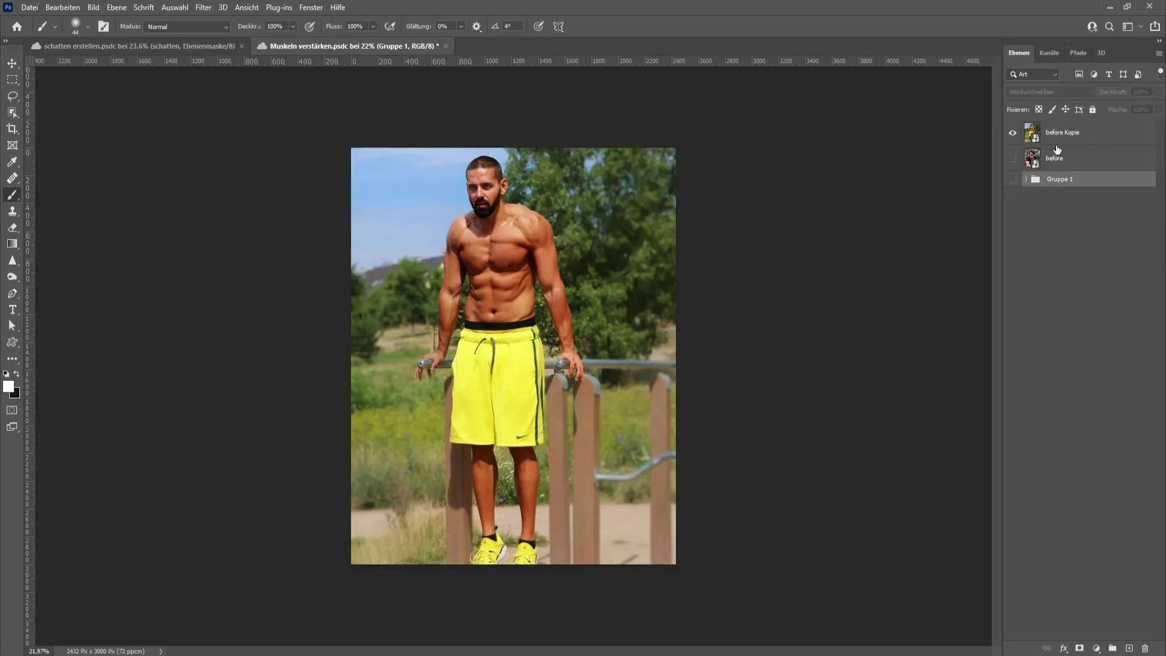Select the Healing Brush tool
This screenshot has height=656, width=1166.
[12, 178]
